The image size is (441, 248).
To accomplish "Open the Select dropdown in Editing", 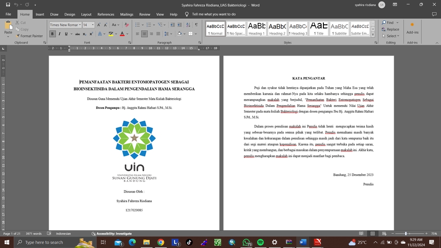I will point(390,36).
